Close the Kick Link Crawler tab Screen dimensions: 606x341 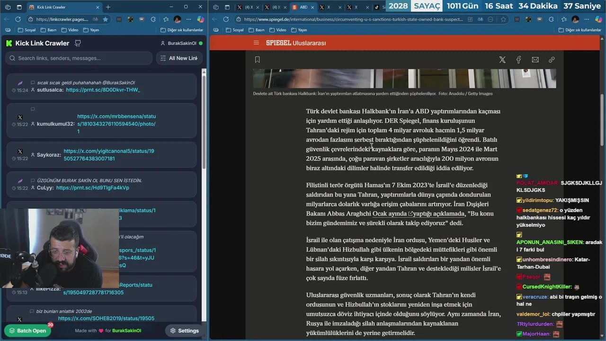97,7
